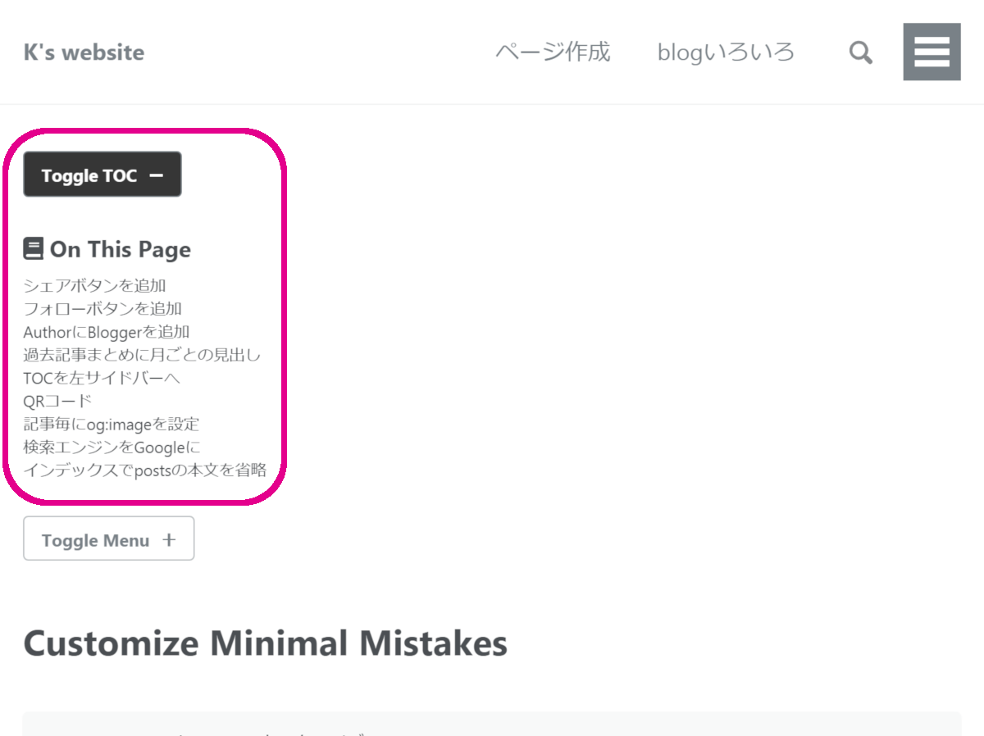Go to 過去記事まとめに月ごとの見出し entry
The width and height of the screenshot is (984, 736).
pyautogui.click(x=142, y=355)
